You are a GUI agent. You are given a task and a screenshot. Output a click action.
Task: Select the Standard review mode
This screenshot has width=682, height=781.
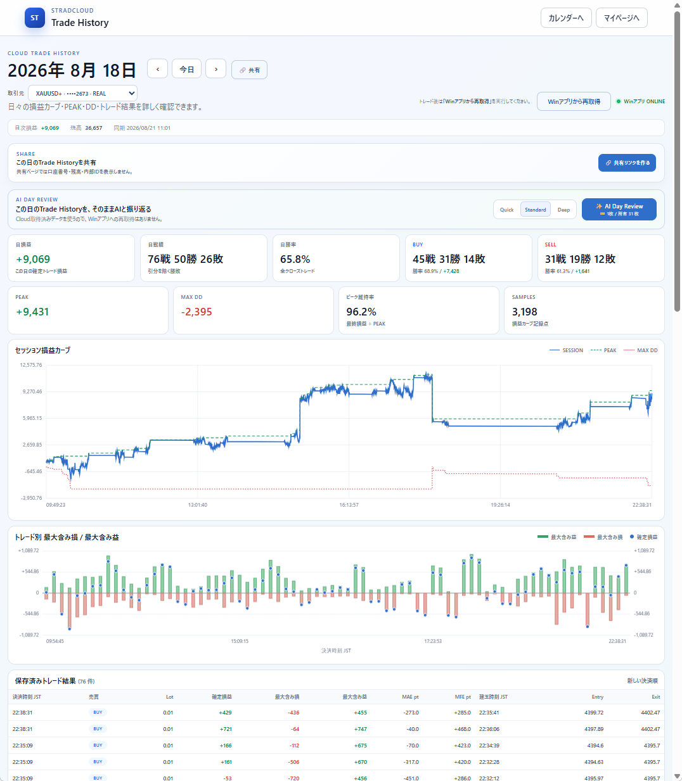coord(536,210)
